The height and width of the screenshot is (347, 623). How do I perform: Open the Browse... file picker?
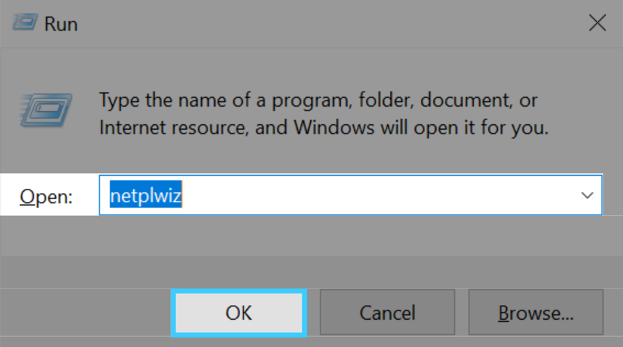[x=536, y=313]
